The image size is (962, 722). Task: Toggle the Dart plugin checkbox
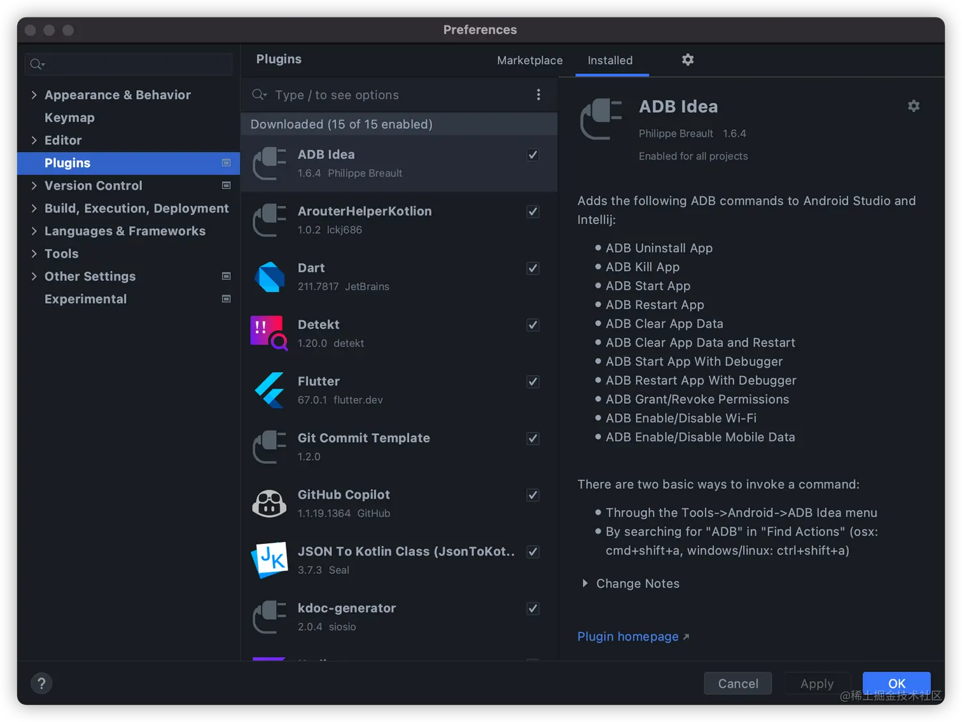tap(533, 268)
